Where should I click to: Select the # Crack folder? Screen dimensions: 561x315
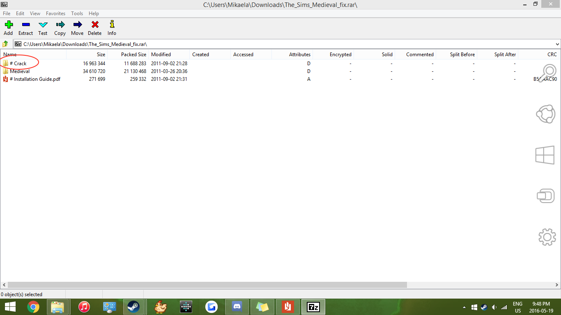(x=18, y=64)
